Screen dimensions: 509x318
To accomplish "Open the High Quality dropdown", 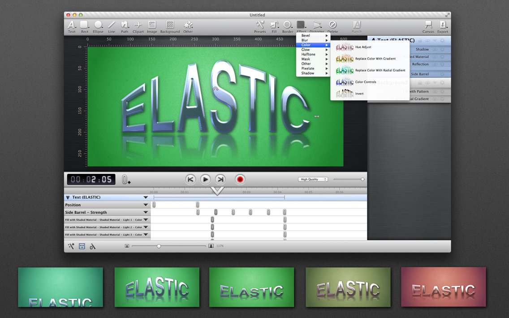I will [x=313, y=180].
